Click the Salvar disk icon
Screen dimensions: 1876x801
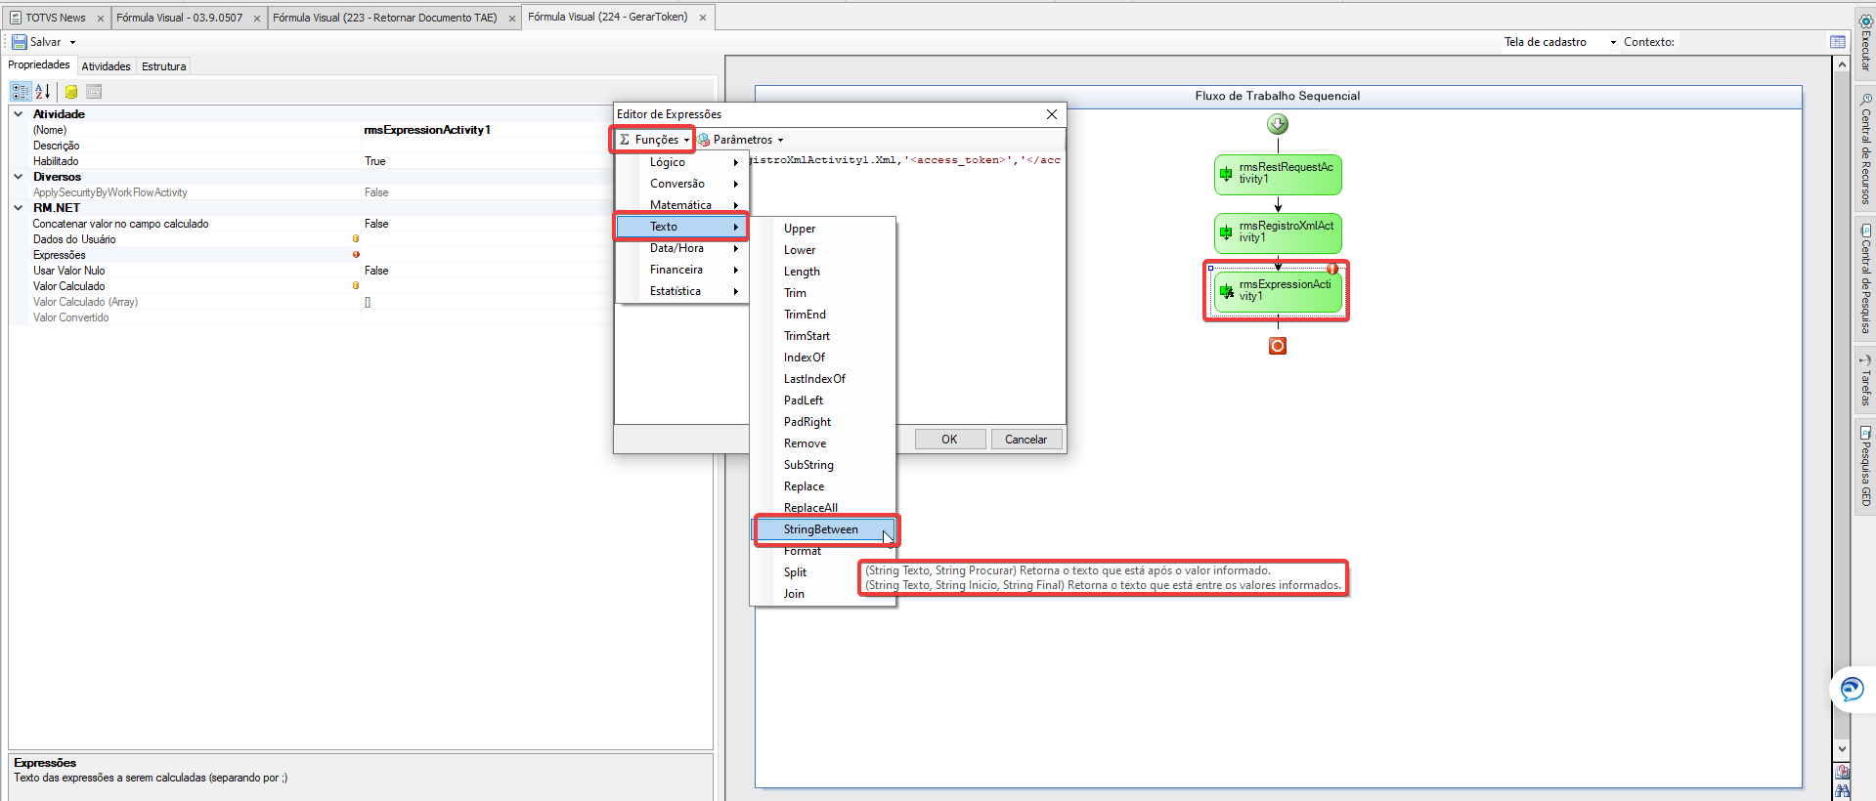point(19,42)
